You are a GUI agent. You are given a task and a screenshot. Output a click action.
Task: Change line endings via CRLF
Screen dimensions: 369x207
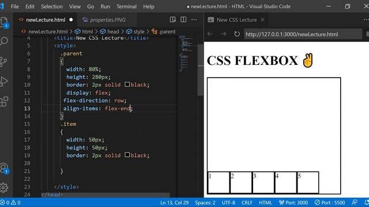[247, 202]
